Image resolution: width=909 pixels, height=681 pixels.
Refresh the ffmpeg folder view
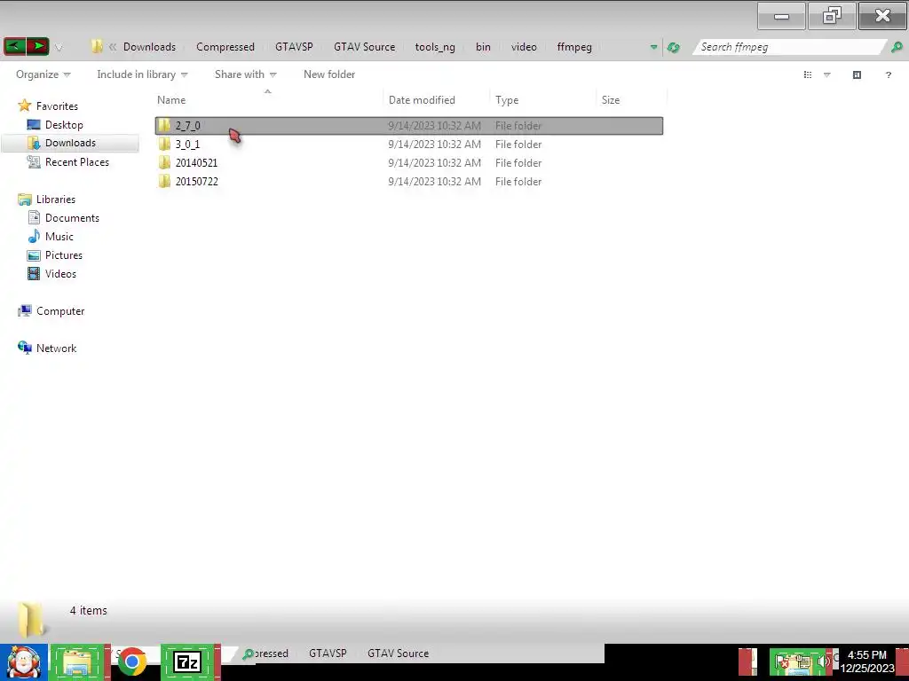(673, 48)
